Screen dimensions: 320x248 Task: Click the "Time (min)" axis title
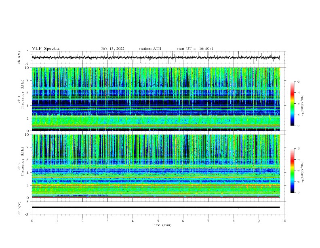pos(162,225)
